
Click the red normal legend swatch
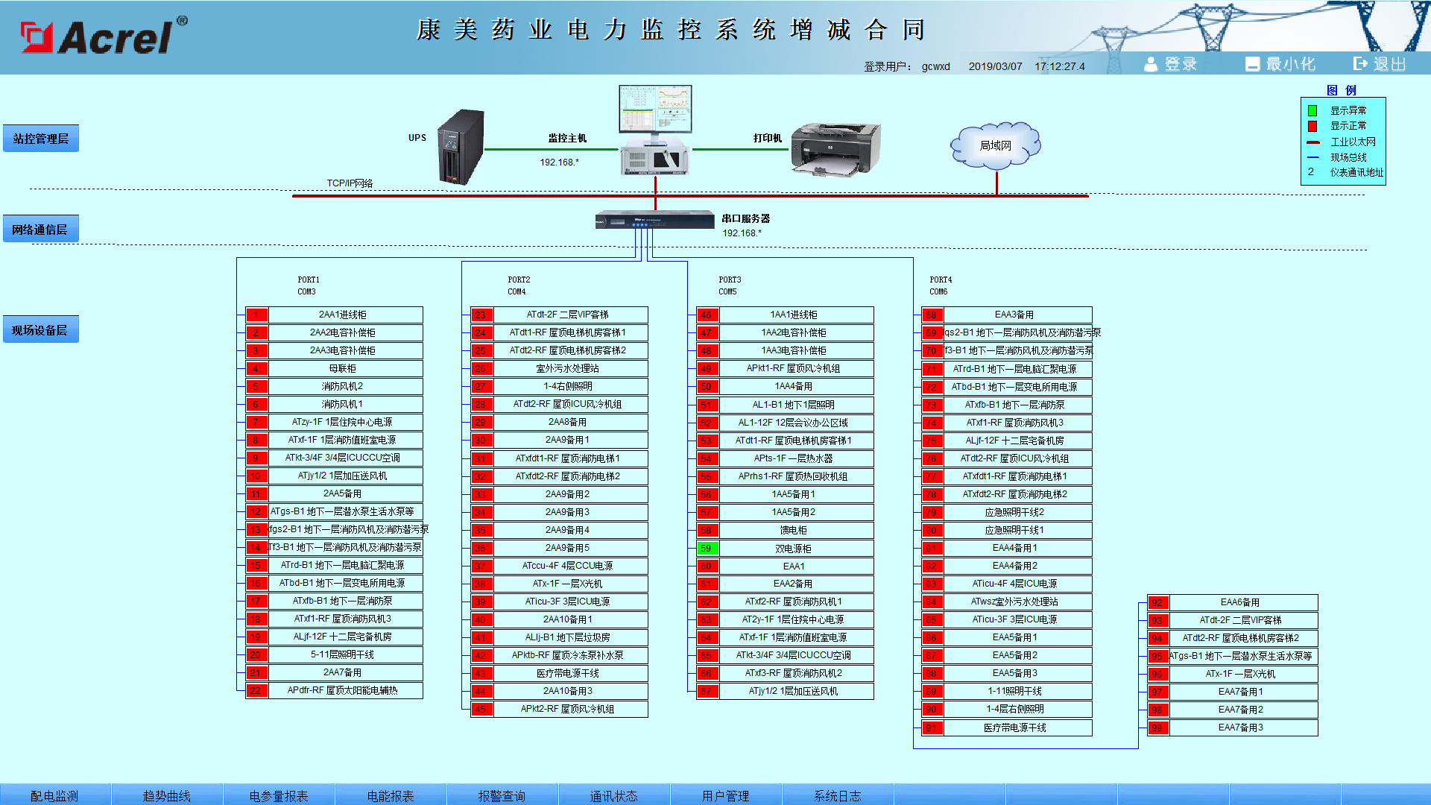pyautogui.click(x=1312, y=126)
